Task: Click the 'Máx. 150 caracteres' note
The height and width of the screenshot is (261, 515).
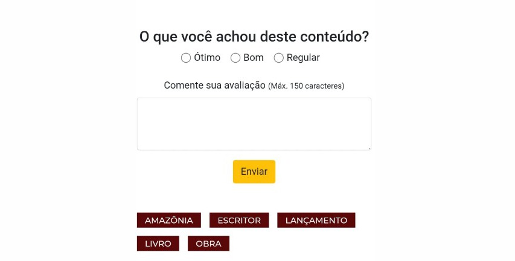Action: [x=306, y=86]
